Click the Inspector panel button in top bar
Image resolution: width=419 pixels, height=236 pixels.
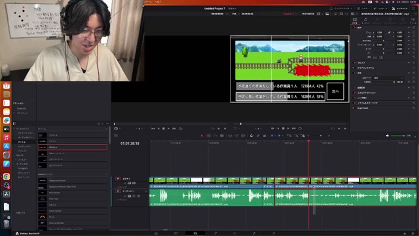pyautogui.click(x=400, y=9)
